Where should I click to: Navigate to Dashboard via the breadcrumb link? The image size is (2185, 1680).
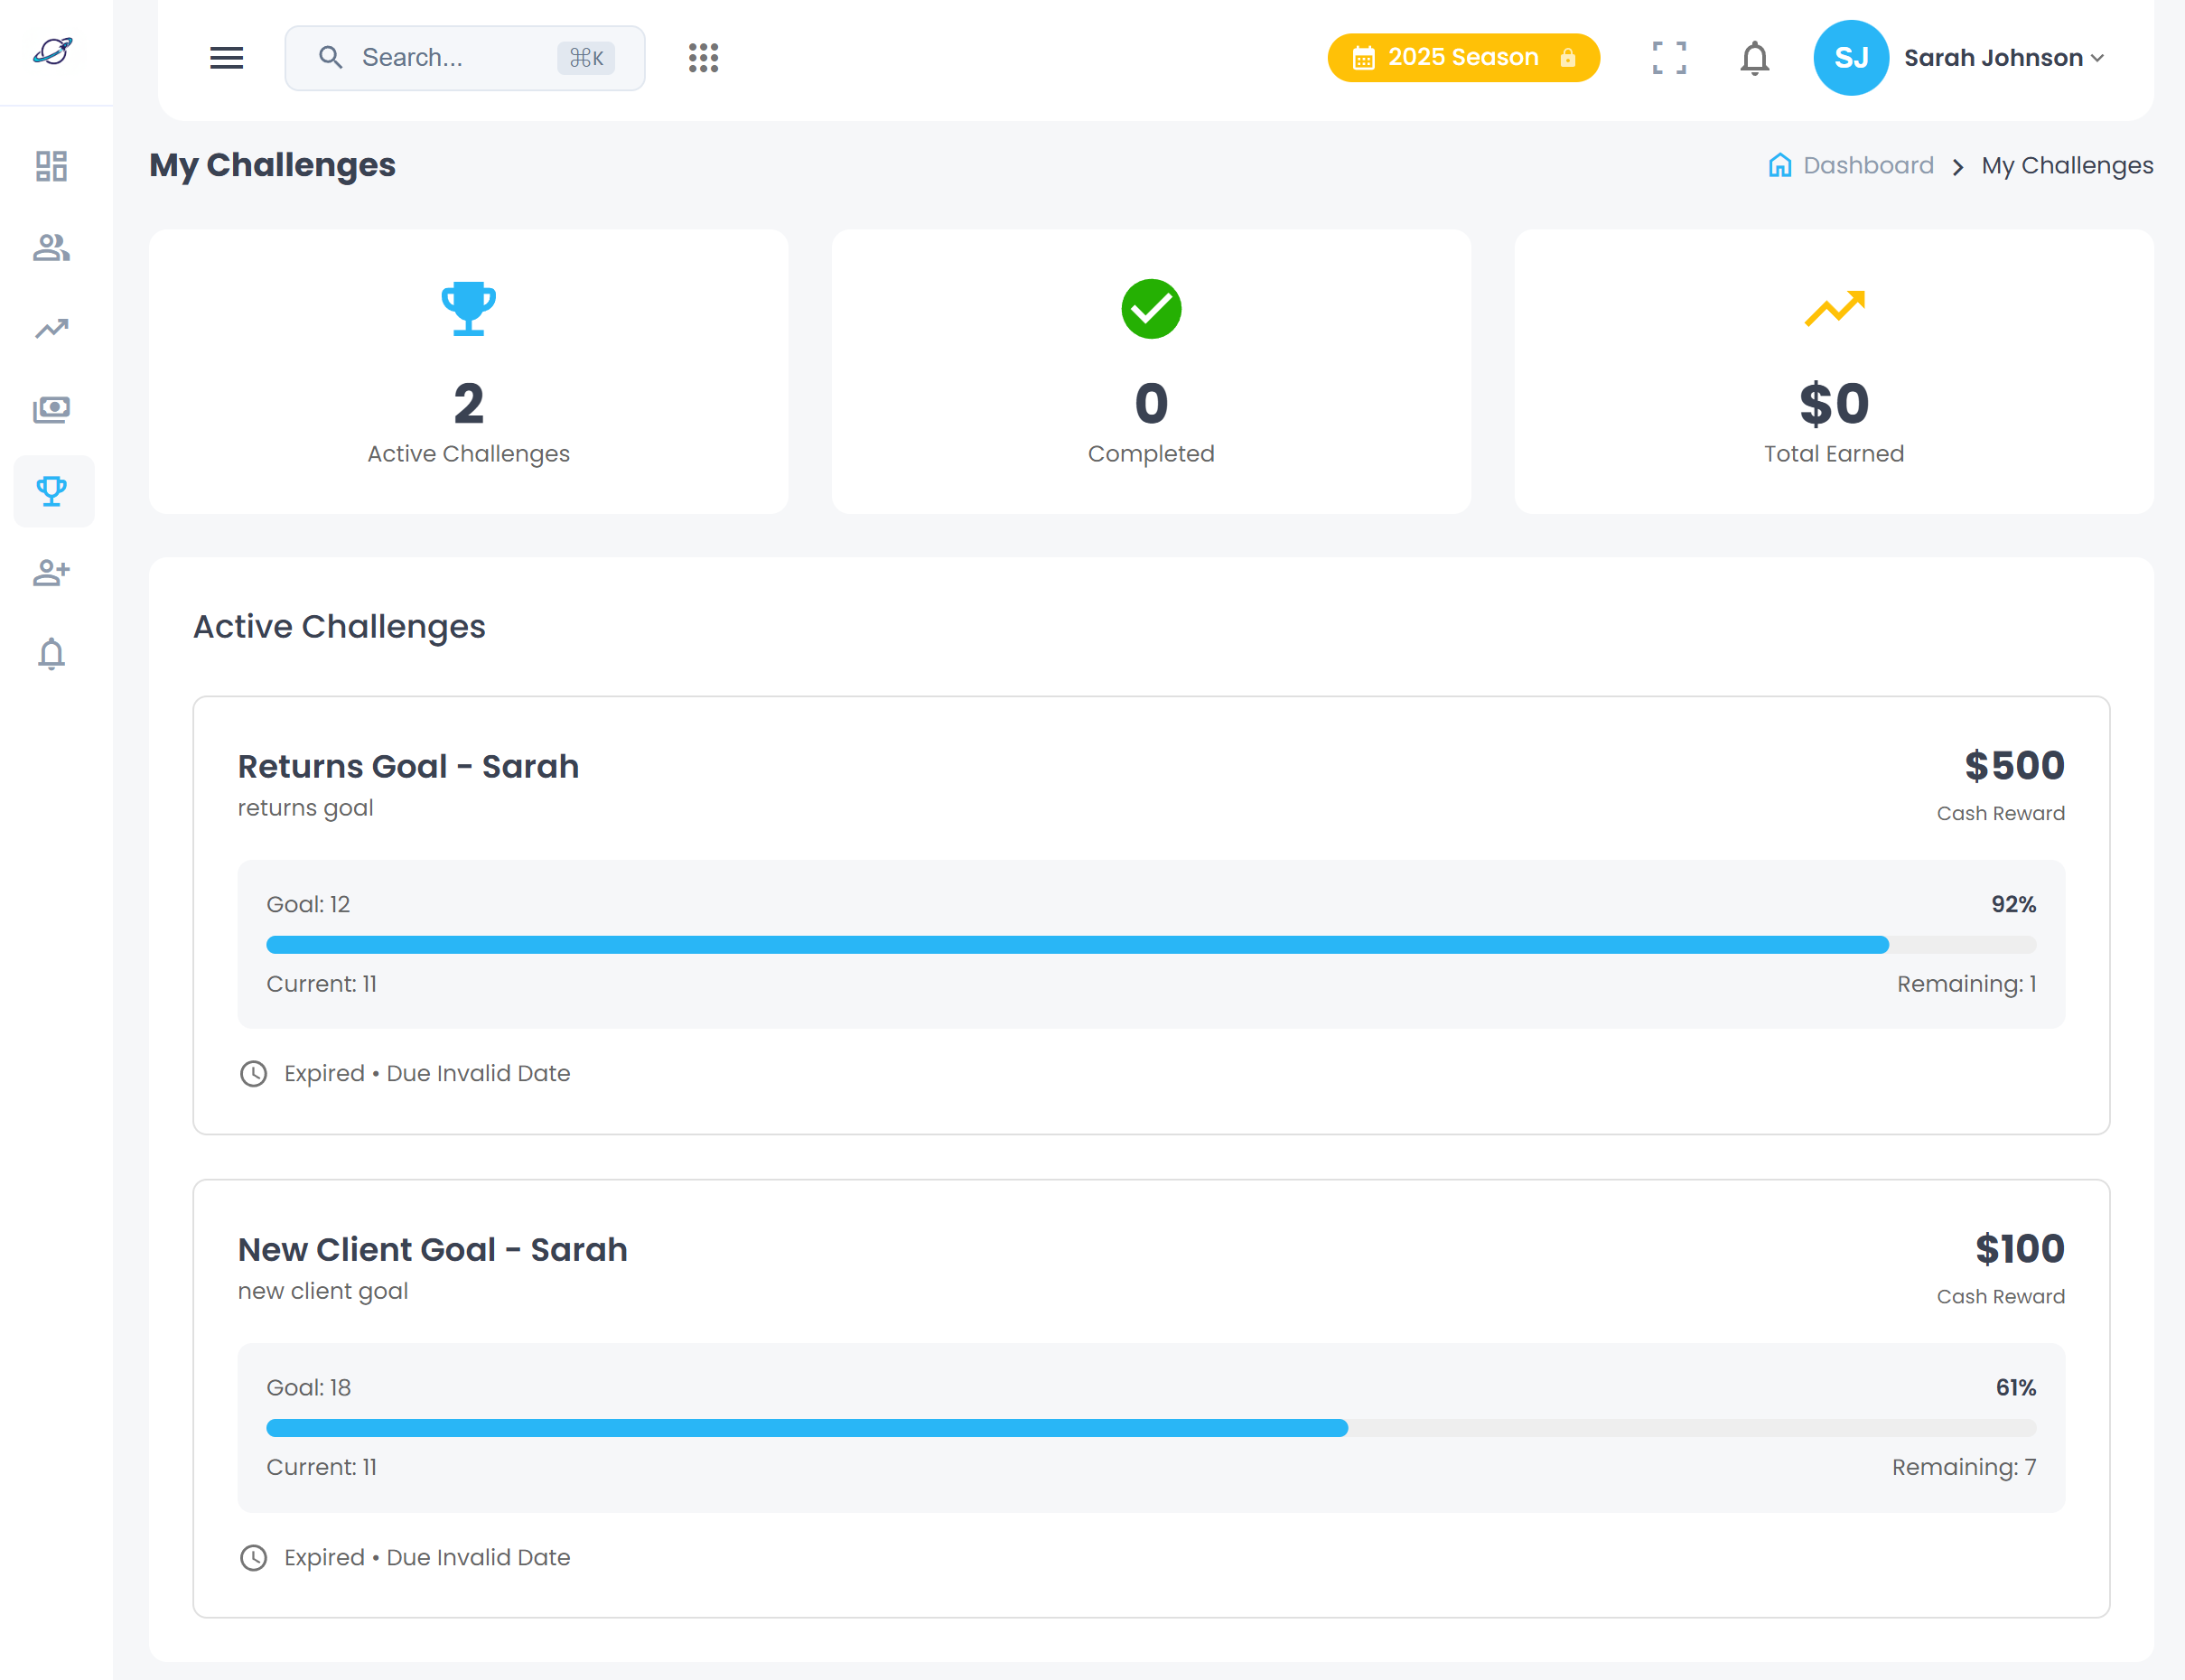point(1866,165)
